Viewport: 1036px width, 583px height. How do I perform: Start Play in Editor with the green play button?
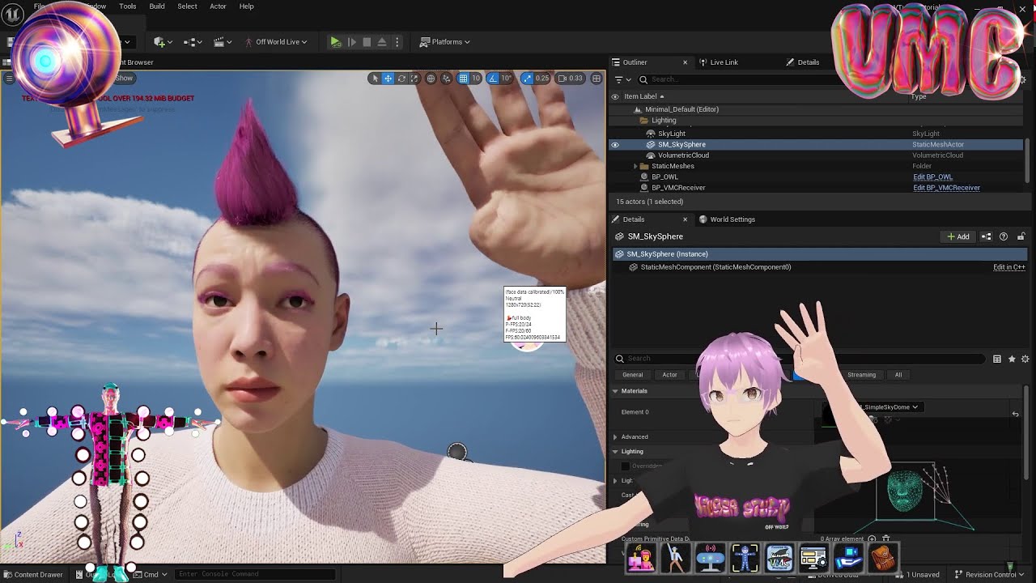[x=336, y=42]
